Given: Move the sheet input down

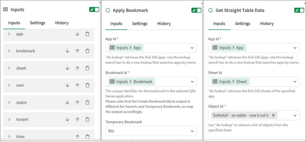Looking at the screenshot, I should pos(67,68).
